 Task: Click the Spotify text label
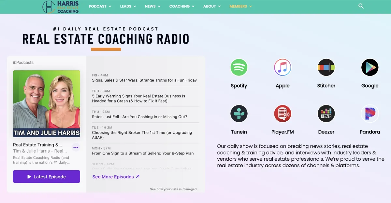click(239, 86)
